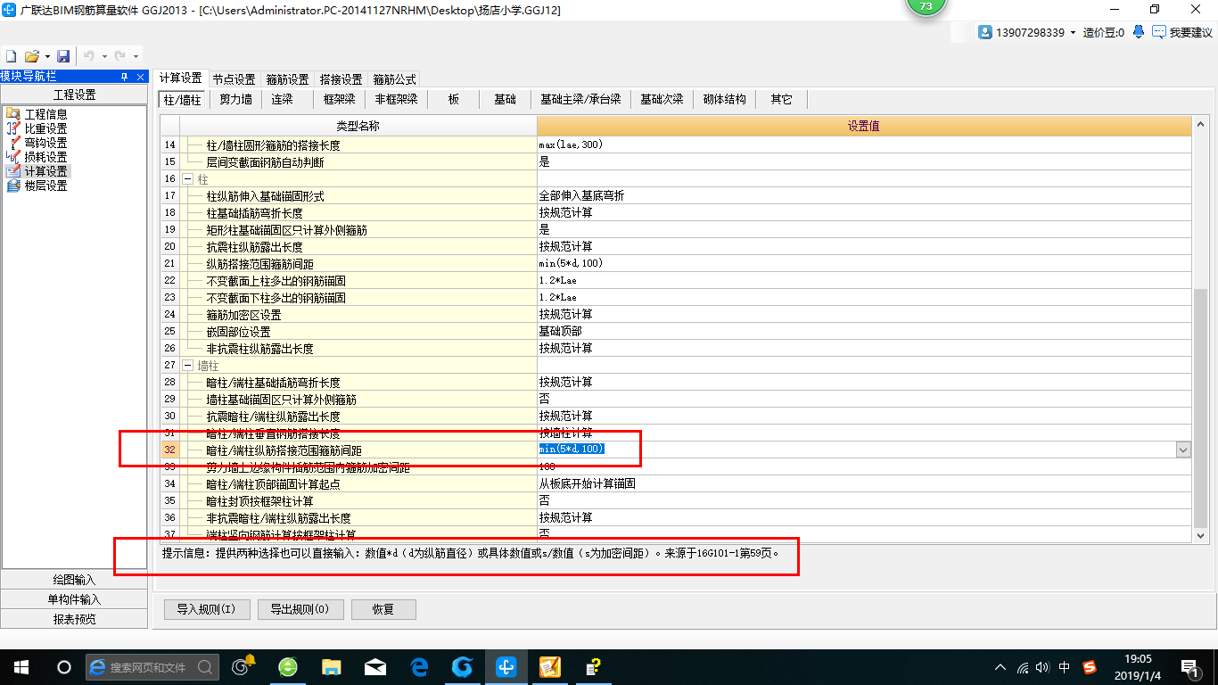Screen dimensions: 1218x685
Task: Click the vertical scrollbar thumb of settings table
Action: point(1201,408)
